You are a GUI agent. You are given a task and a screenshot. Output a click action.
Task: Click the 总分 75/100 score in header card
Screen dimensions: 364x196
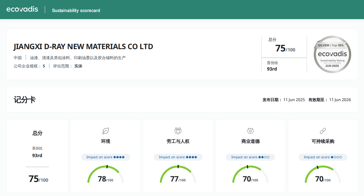click(285, 48)
